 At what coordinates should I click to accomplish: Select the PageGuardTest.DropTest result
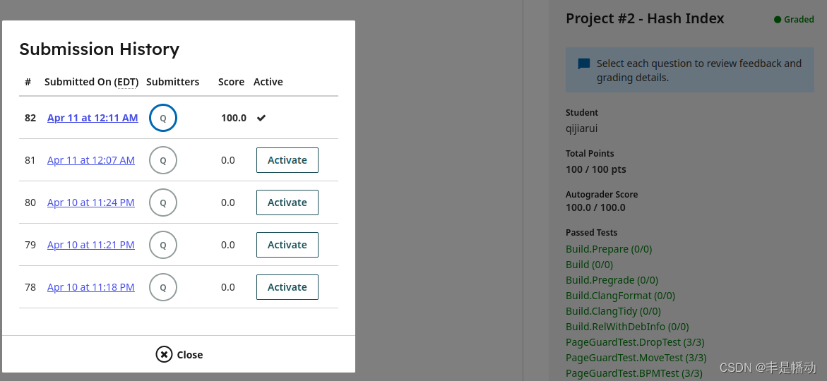[635, 342]
